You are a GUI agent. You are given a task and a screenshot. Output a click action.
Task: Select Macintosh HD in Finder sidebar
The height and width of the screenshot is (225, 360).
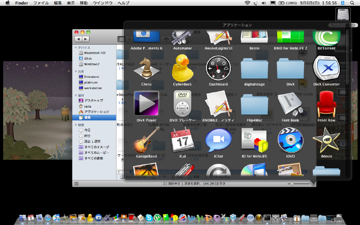[x=94, y=53]
